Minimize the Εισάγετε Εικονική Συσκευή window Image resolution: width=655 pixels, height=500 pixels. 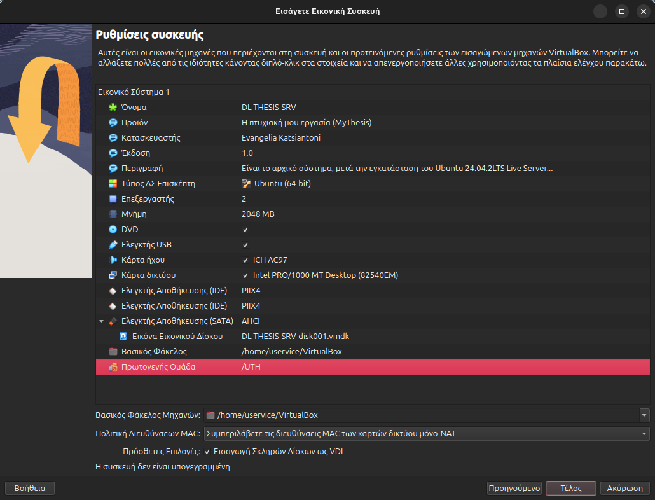pos(600,11)
